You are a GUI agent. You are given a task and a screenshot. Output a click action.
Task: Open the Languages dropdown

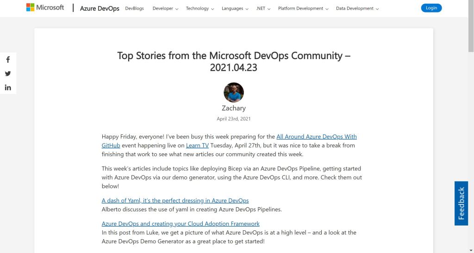click(x=235, y=8)
